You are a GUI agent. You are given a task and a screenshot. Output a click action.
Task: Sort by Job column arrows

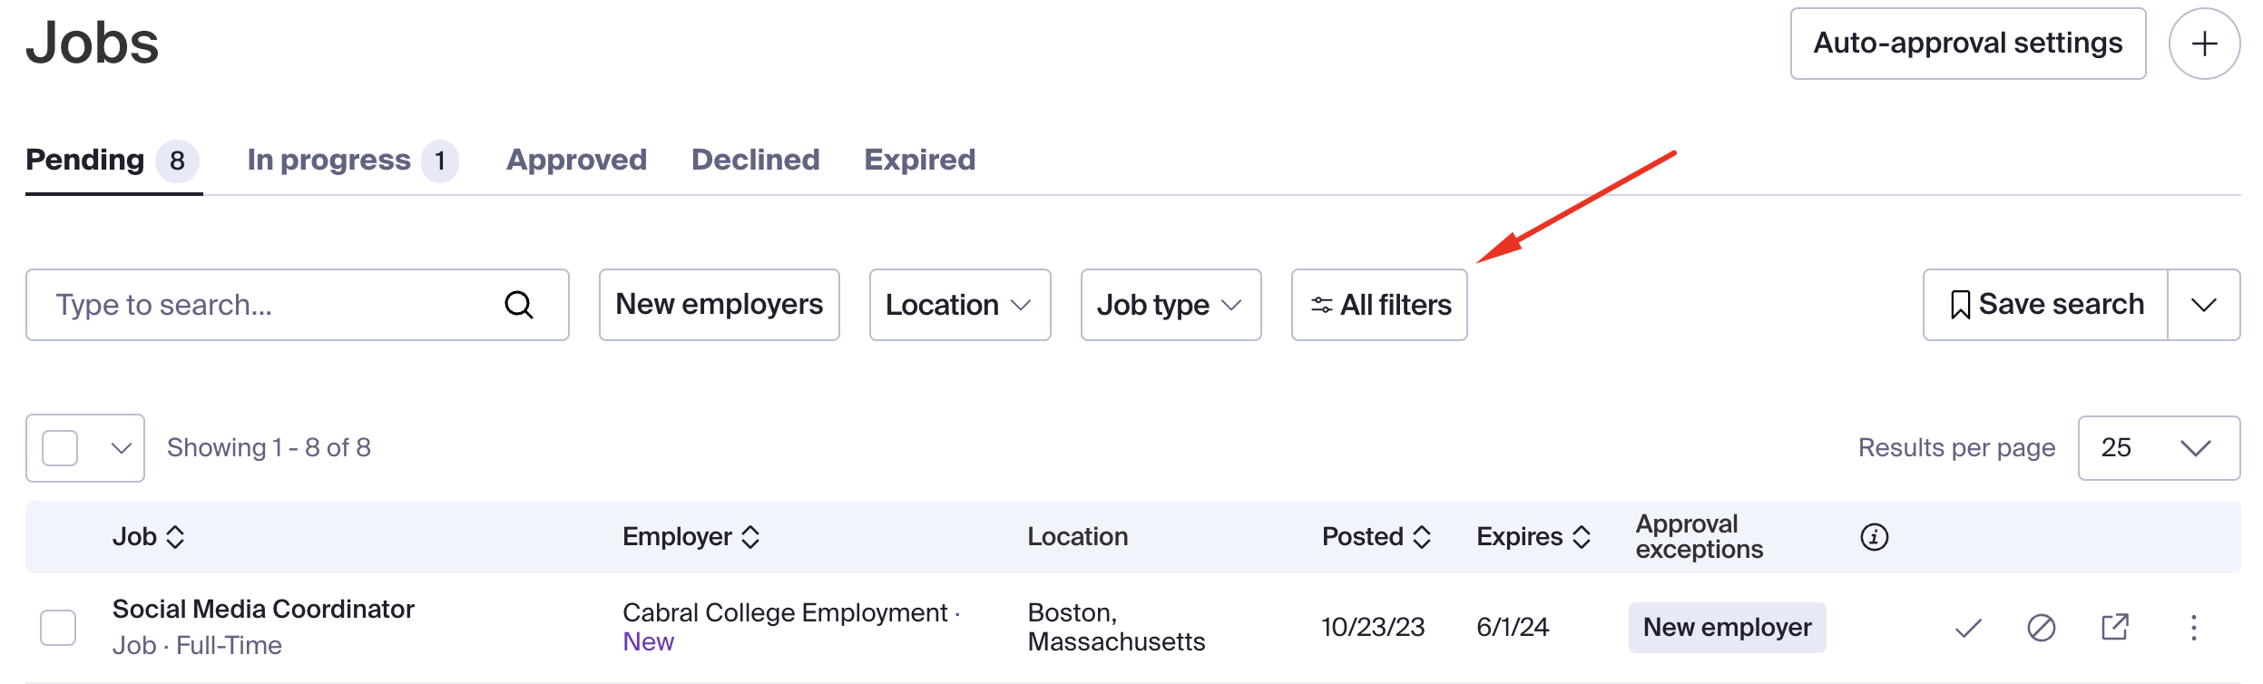tap(175, 537)
